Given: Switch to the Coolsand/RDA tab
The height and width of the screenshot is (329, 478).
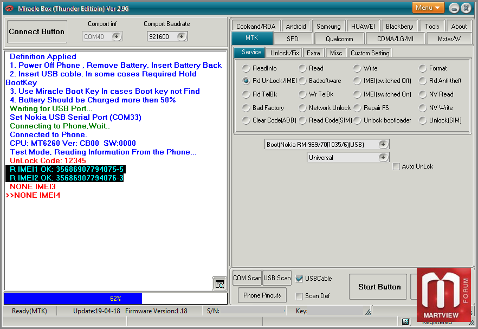Looking at the screenshot, I should tap(256, 26).
